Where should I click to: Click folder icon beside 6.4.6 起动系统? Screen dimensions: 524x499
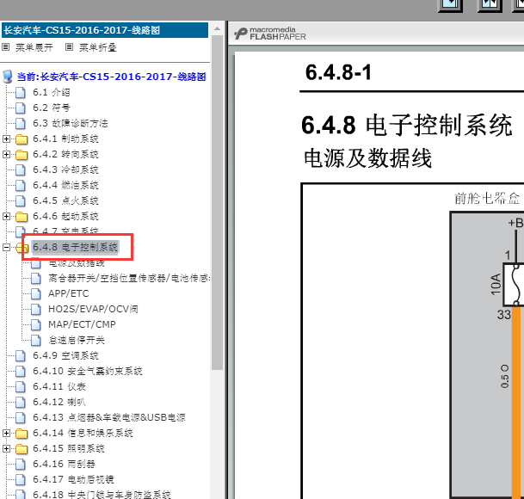click(22, 217)
